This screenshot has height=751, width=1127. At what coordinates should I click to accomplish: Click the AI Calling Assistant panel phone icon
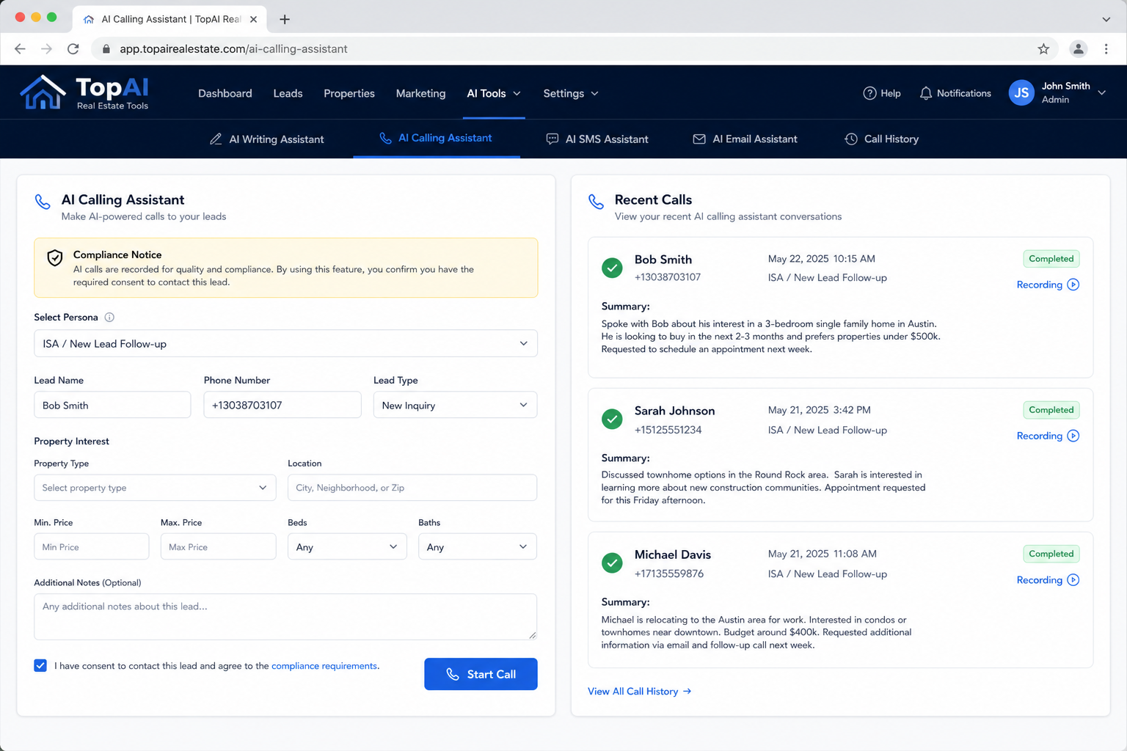[x=43, y=202]
